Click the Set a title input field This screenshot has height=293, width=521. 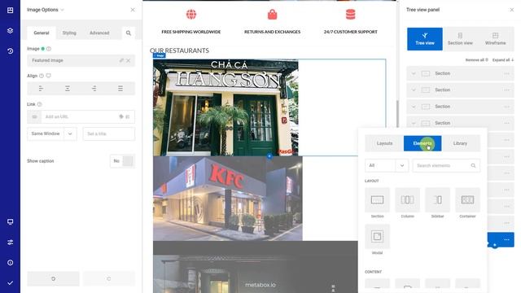pos(109,133)
